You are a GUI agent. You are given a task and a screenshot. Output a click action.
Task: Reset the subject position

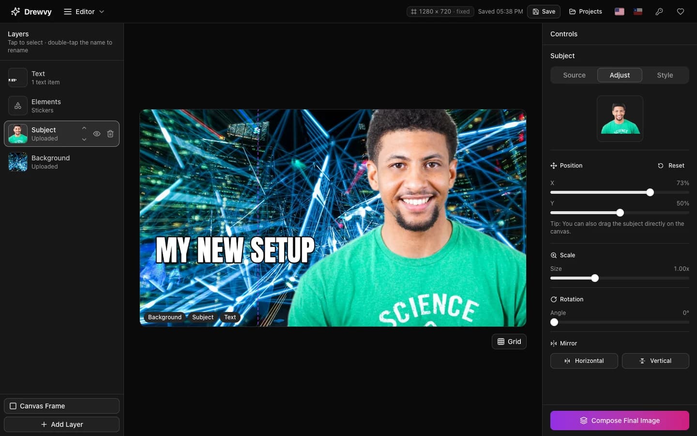coord(671,166)
